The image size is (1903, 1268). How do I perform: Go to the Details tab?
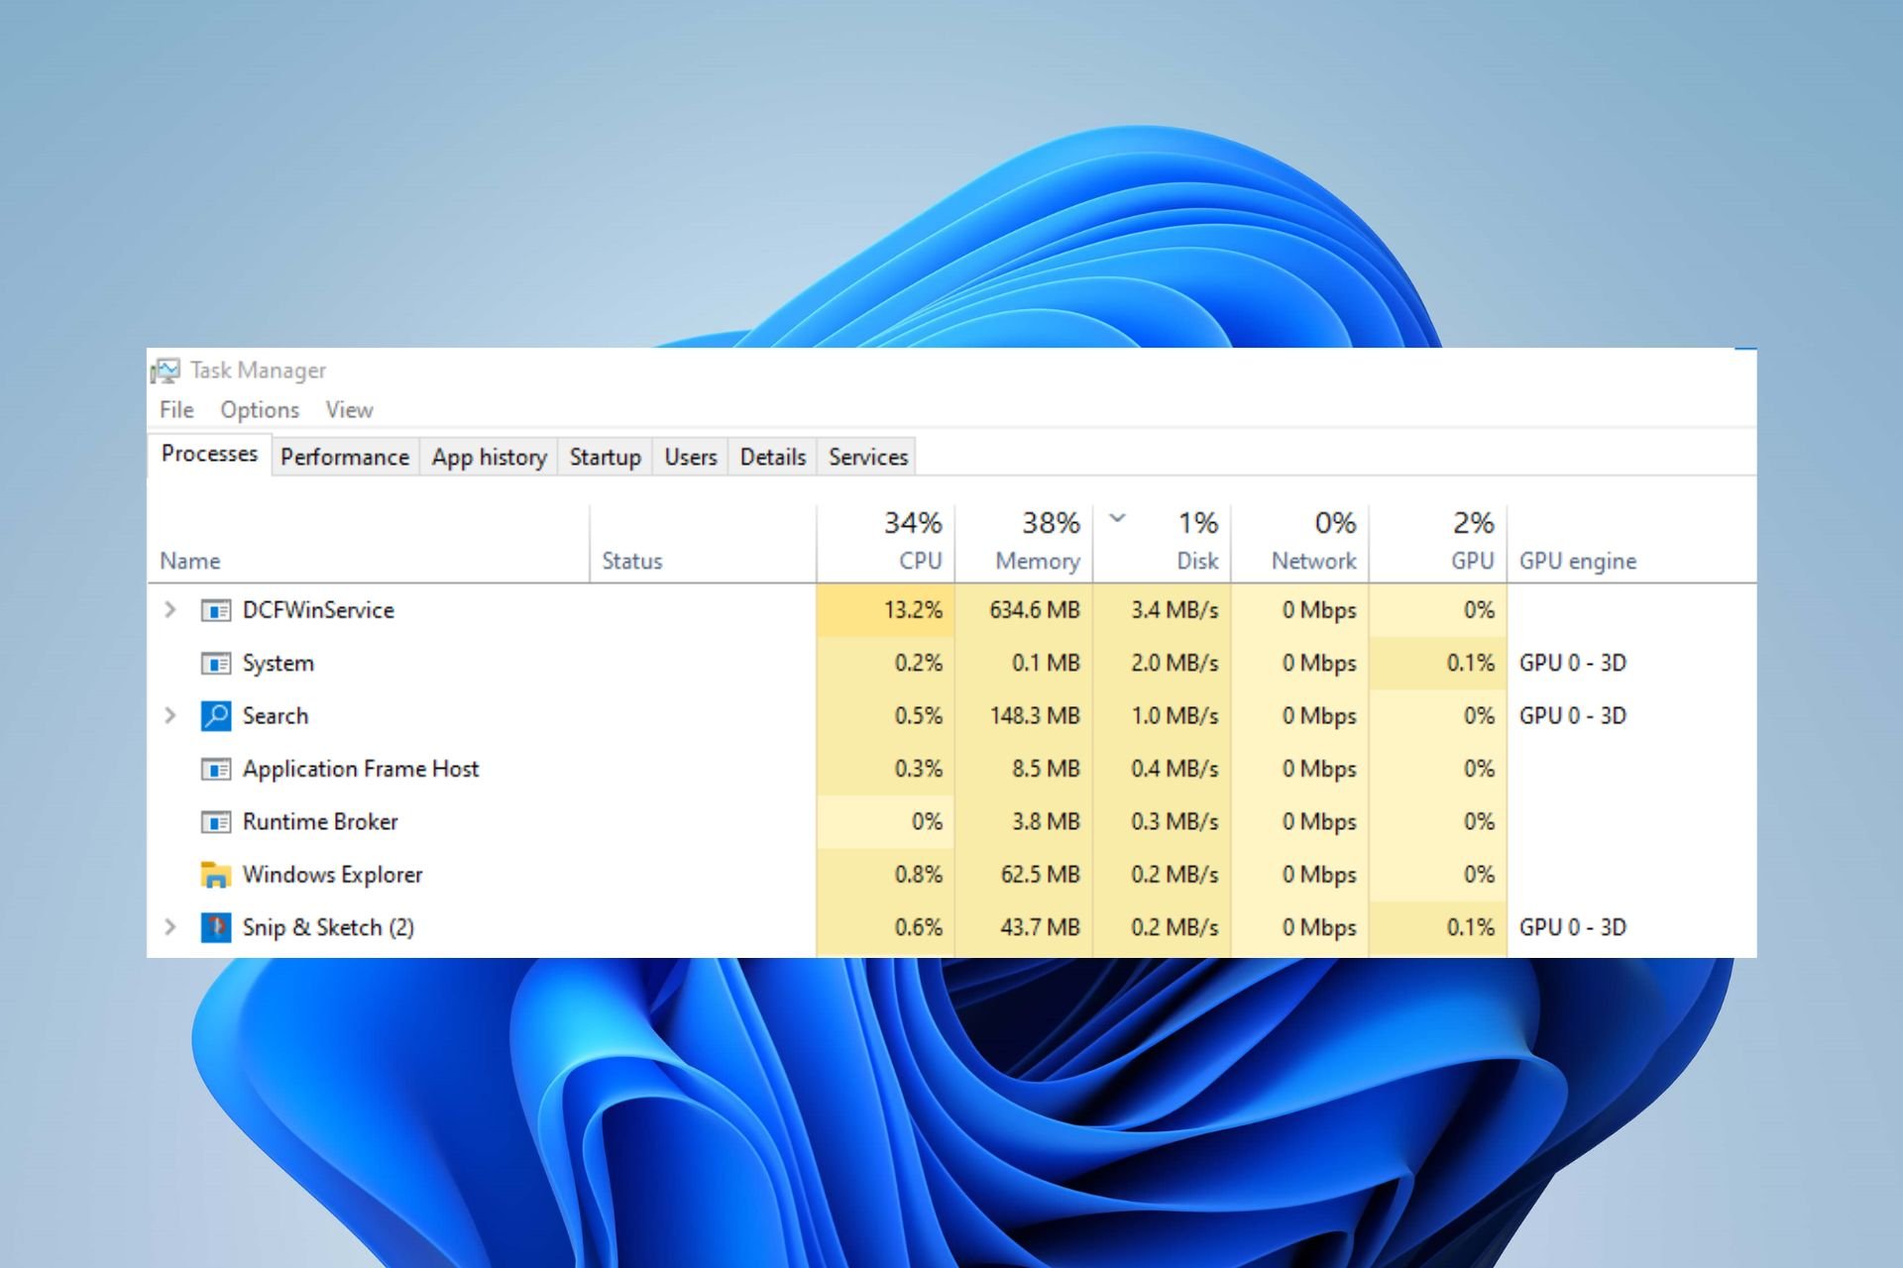pos(772,457)
